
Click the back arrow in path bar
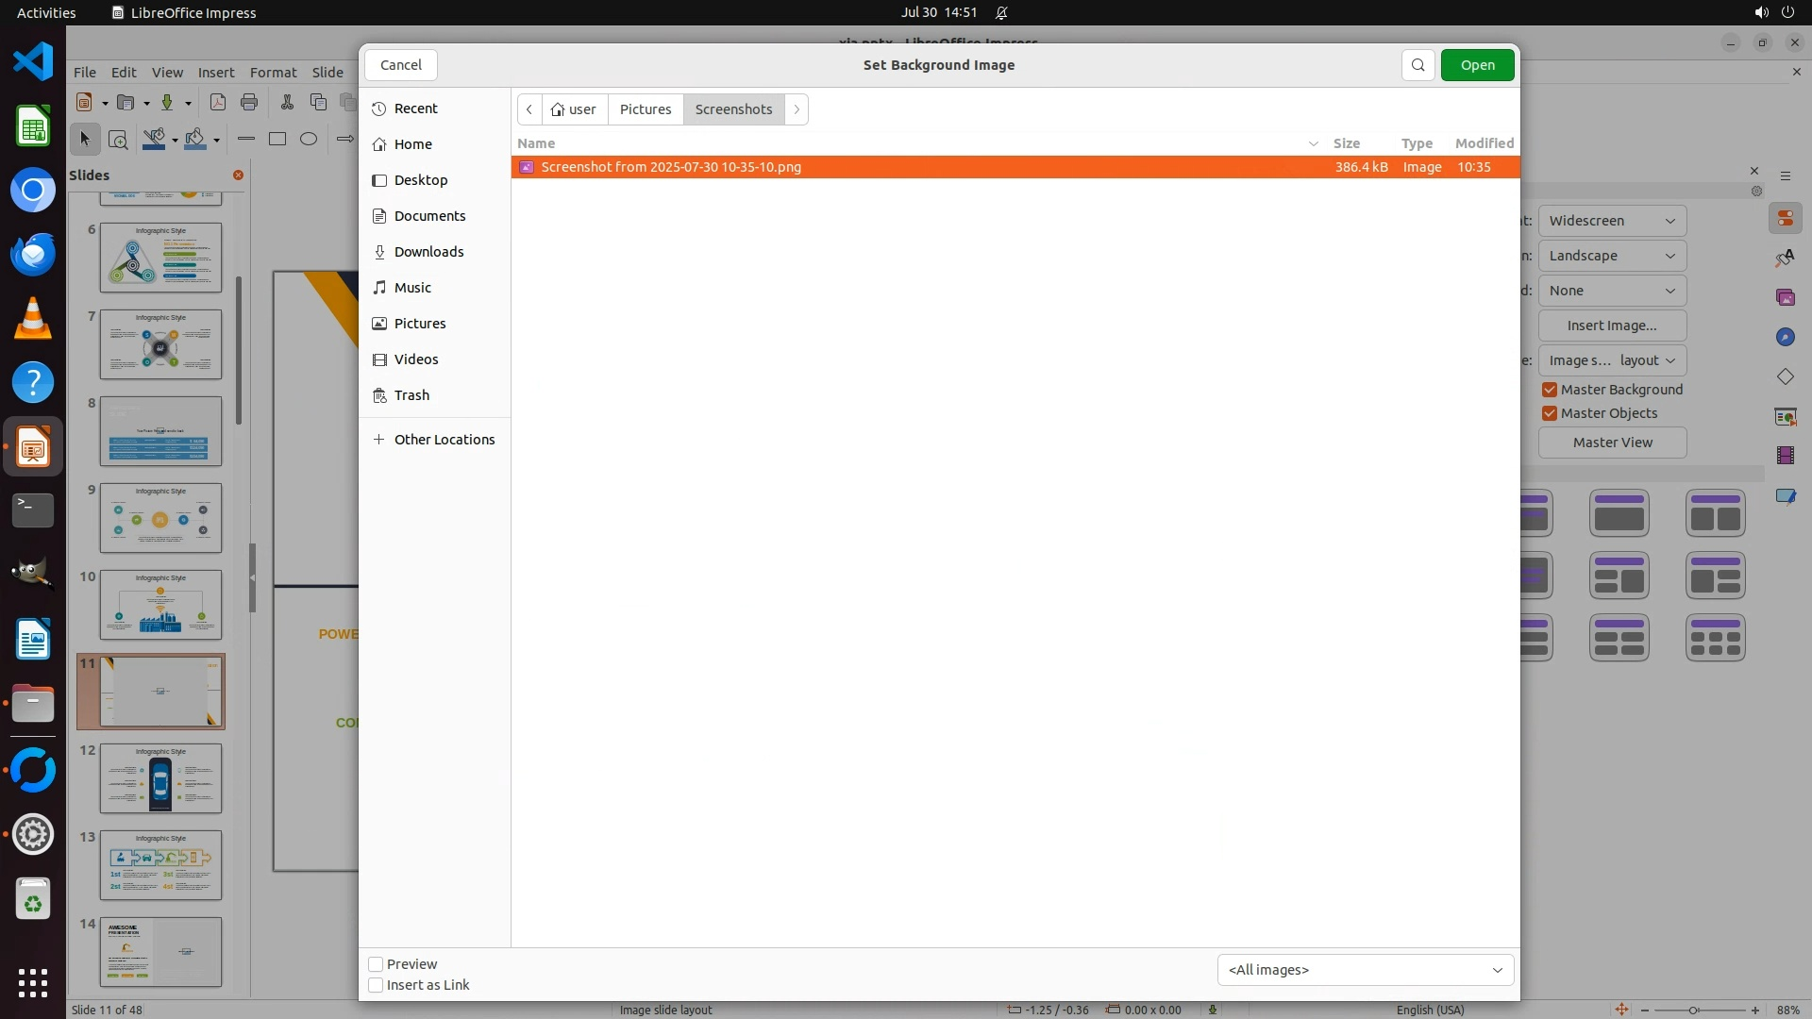pyautogui.click(x=529, y=109)
